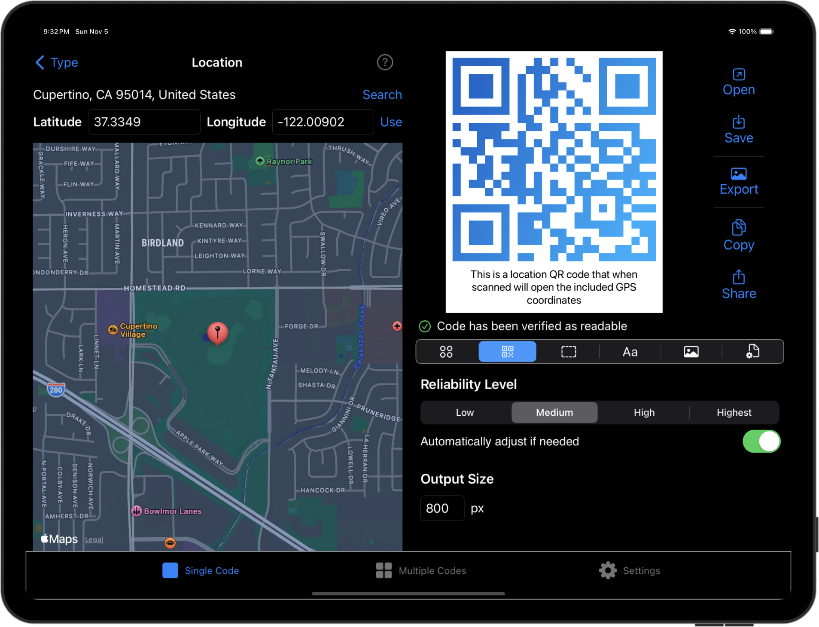Tap the '9:32 PM' clock in status bar

56,31
